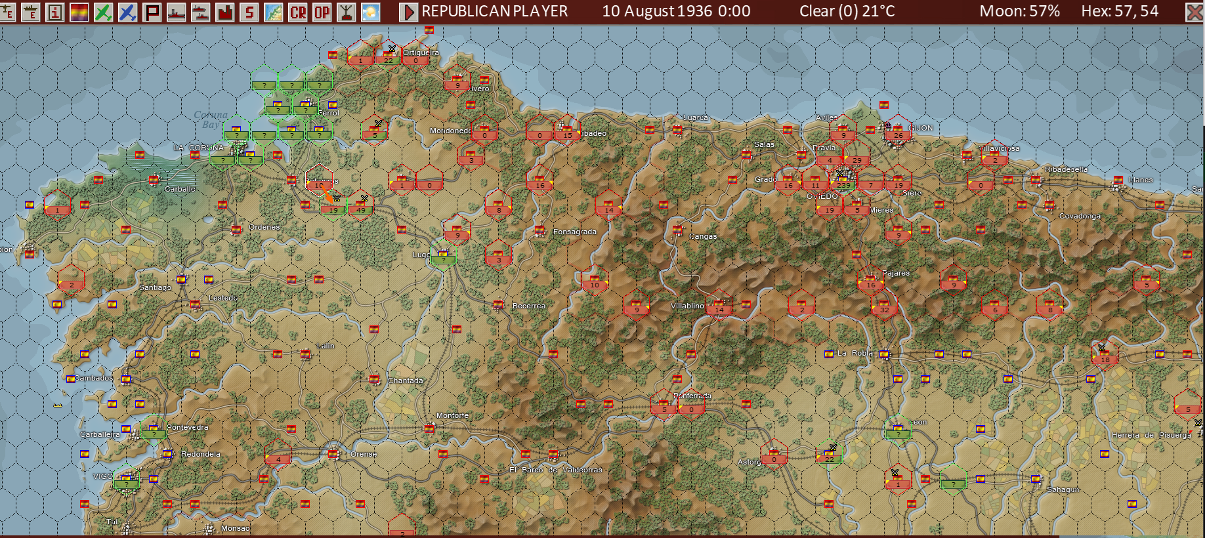1205x538 pixels.
Task: Open the red factory production icon
Action: coord(225,12)
